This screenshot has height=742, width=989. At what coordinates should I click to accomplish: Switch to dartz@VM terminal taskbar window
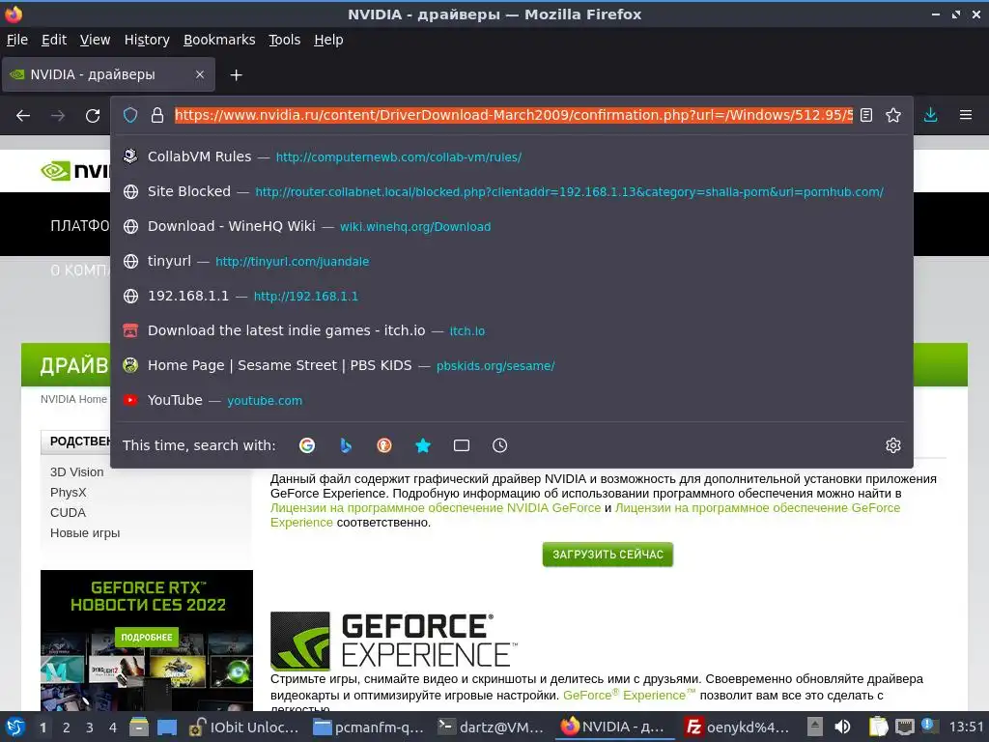(492, 728)
